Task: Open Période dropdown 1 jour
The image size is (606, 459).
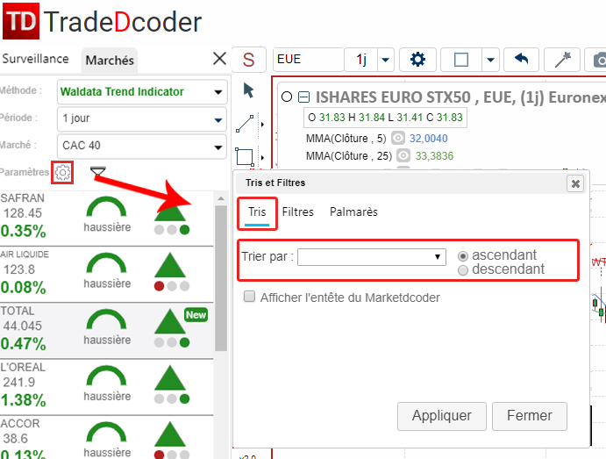Action: coord(142,118)
